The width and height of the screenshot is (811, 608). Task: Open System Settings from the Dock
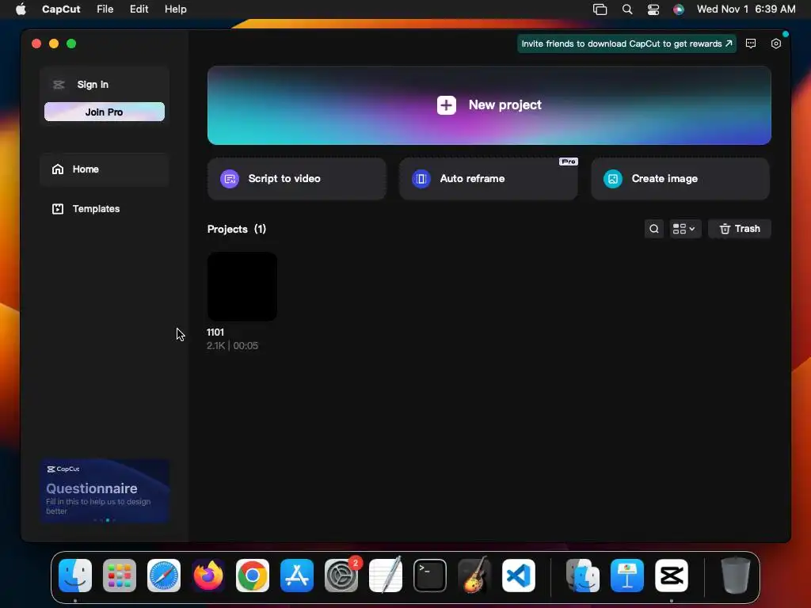point(341,576)
